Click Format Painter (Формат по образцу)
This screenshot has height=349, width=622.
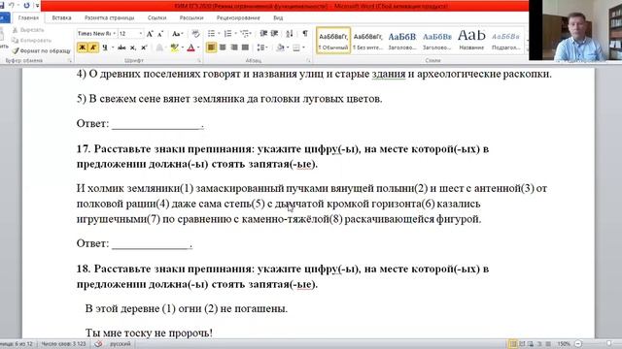(41, 50)
